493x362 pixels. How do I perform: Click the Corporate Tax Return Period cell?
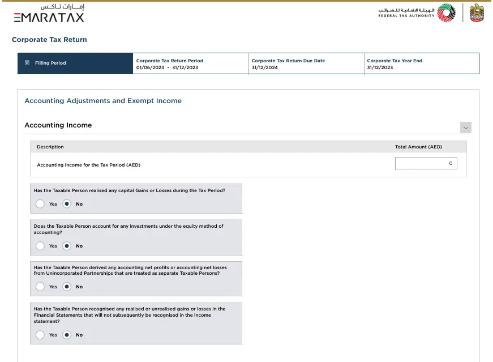[190, 64]
